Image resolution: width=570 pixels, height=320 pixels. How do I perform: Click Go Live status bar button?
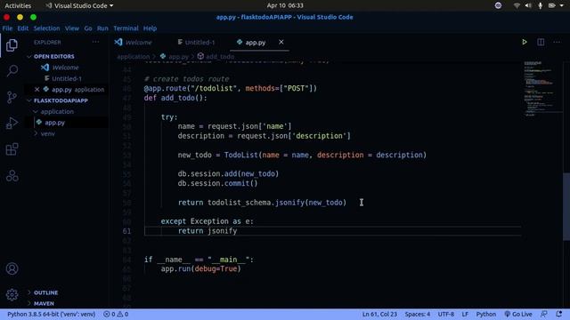(518, 314)
